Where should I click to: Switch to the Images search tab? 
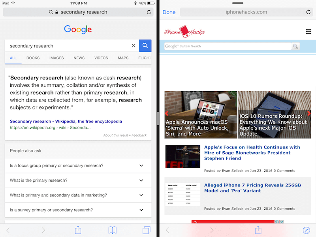56,58
